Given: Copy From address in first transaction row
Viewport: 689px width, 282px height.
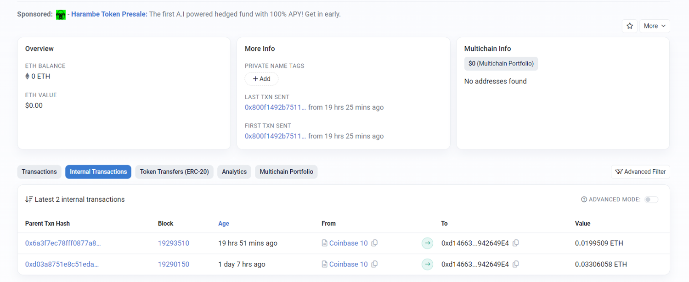Looking at the screenshot, I should click(x=374, y=243).
